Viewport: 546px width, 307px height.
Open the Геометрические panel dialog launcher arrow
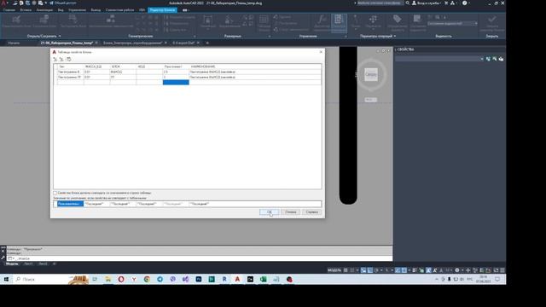point(195,36)
